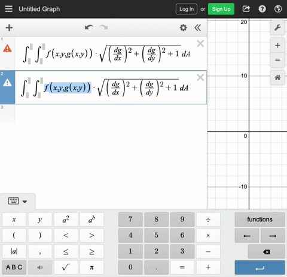This screenshot has height=277, width=287.
Task: Expand keypad dropdown arrow
Action: (25, 201)
